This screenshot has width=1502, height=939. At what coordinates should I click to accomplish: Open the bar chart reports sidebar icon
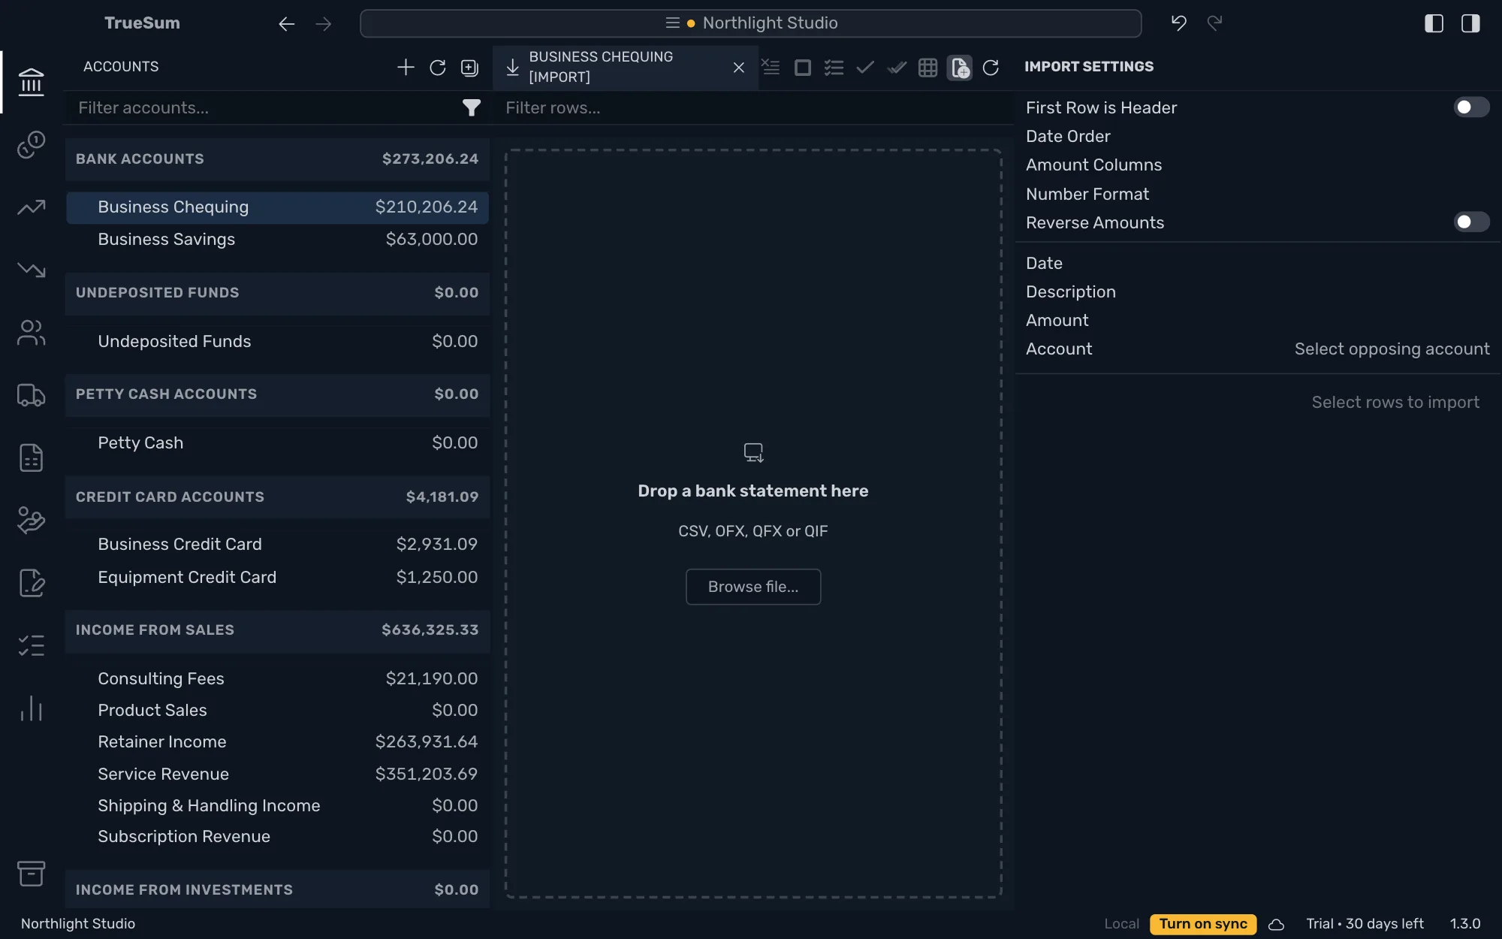coord(31,708)
